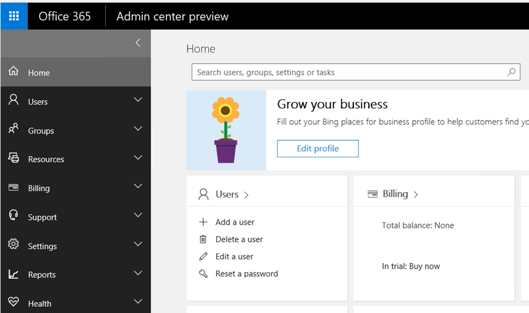
Task: Expand the Reports menu chevron
Action: click(x=138, y=273)
